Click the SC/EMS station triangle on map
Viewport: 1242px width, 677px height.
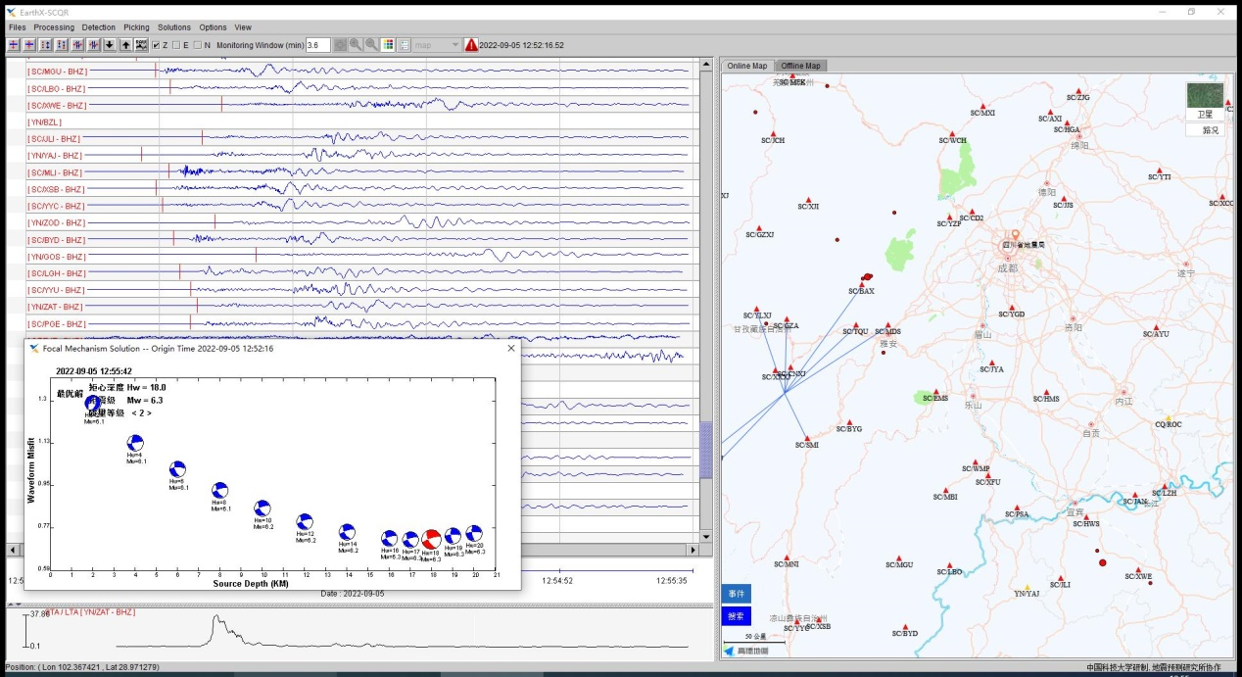click(x=934, y=391)
